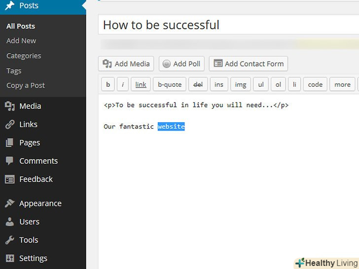The width and height of the screenshot is (359, 269).
Task: Click the text Our fantastic
Action: (x=129, y=127)
